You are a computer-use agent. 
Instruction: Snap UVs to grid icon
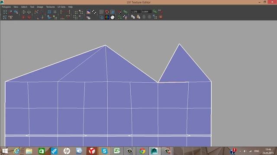tap(55, 12)
